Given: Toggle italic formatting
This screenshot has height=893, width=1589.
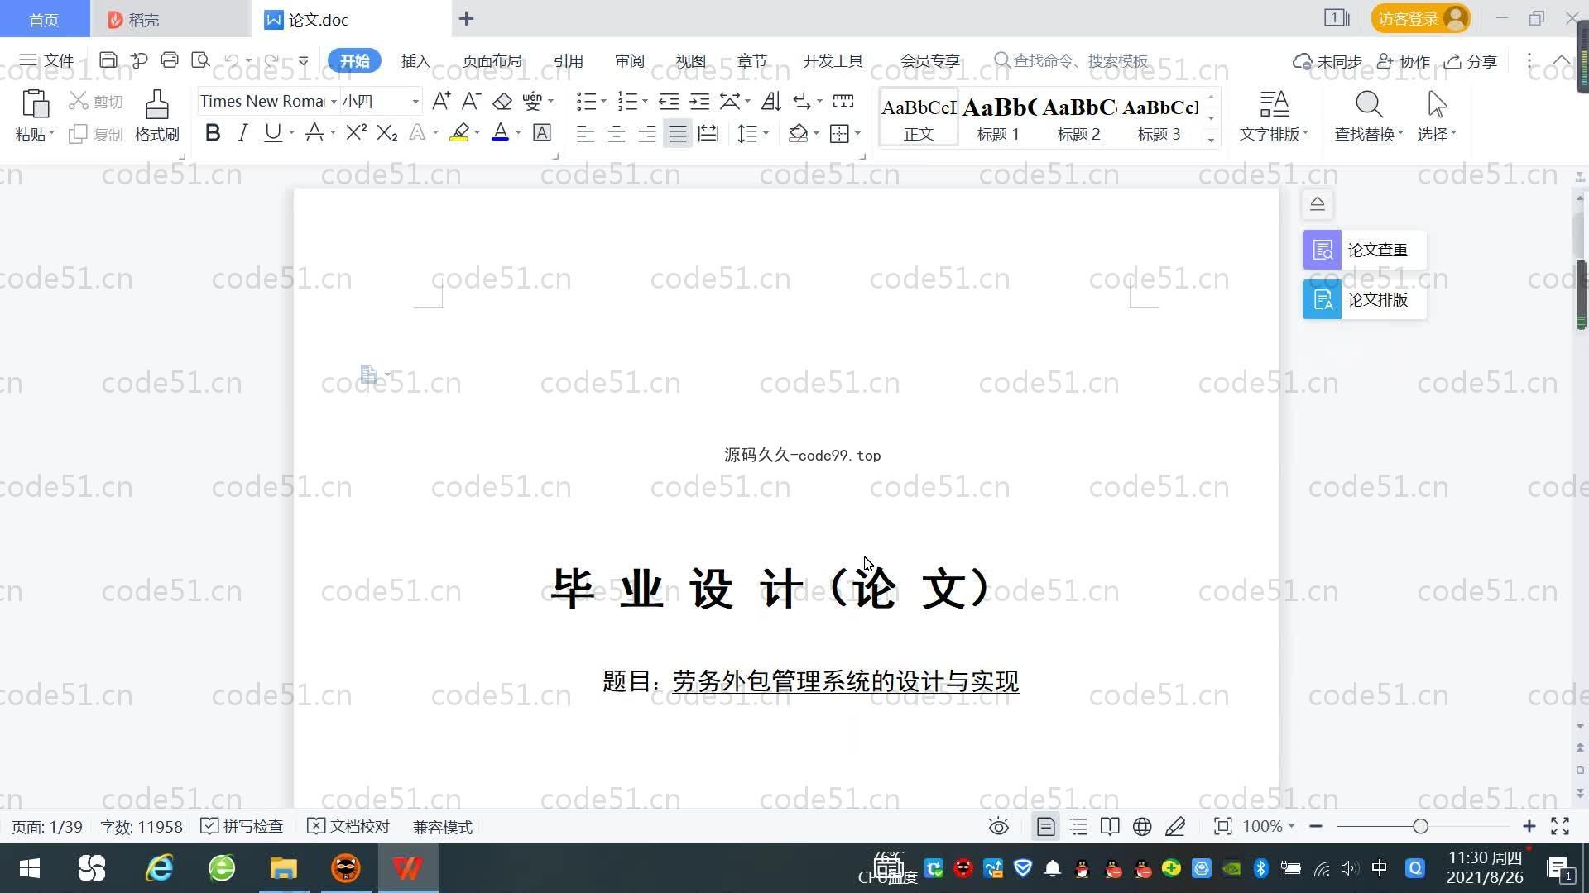Looking at the screenshot, I should click(242, 133).
